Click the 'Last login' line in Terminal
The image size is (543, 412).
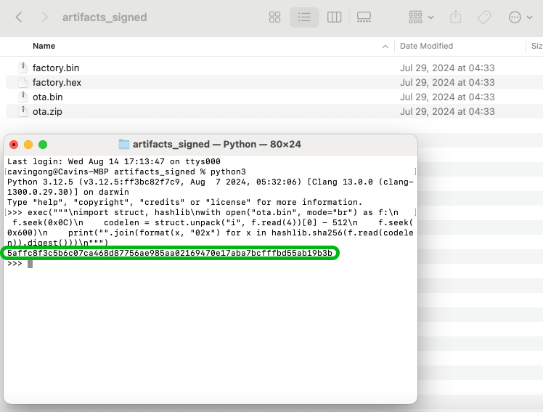(x=113, y=162)
